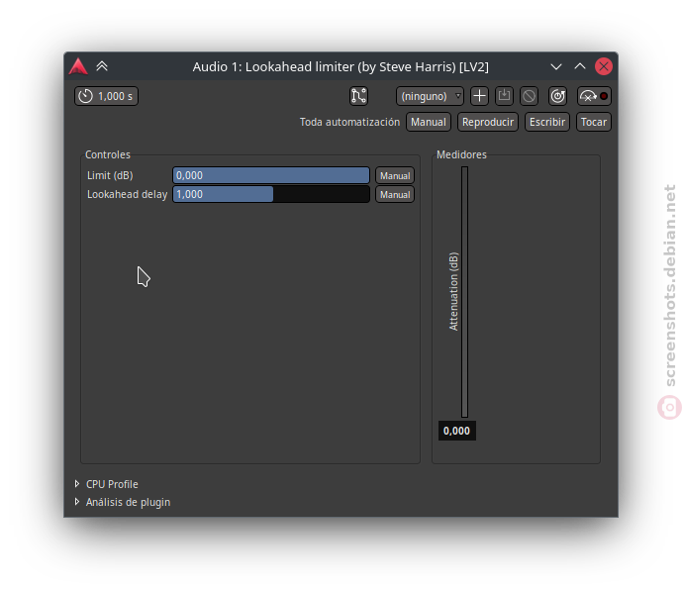Click the 1,000 s latency button

[x=106, y=96]
